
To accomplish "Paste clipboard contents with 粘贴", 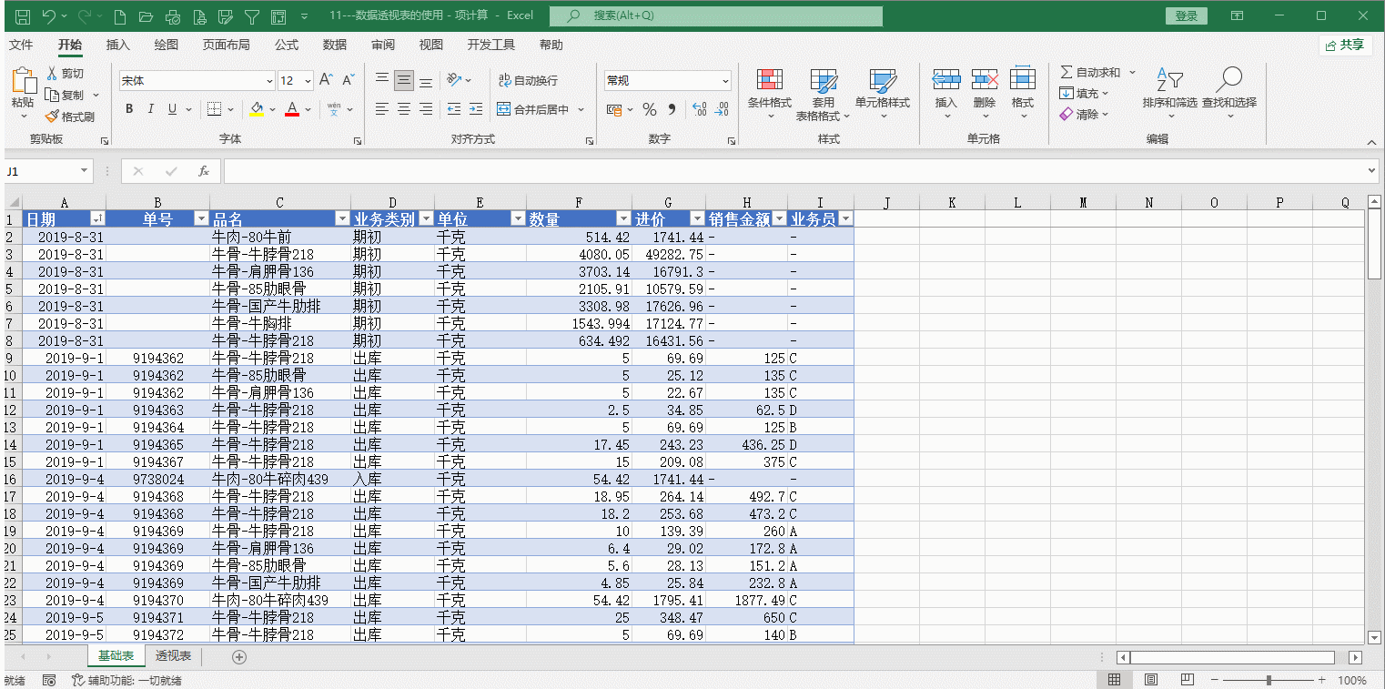I will click(23, 91).
